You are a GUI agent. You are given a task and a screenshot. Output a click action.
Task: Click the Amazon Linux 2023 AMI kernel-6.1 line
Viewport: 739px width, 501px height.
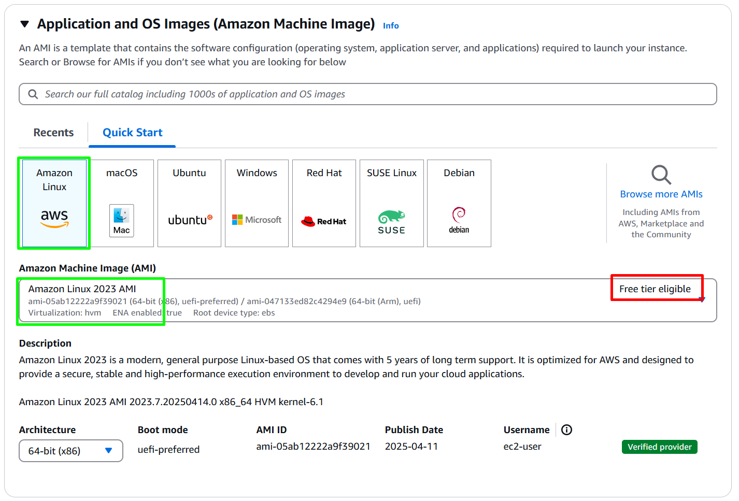(171, 402)
